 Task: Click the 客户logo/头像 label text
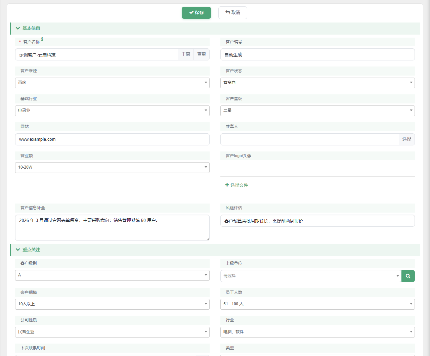[239, 156]
